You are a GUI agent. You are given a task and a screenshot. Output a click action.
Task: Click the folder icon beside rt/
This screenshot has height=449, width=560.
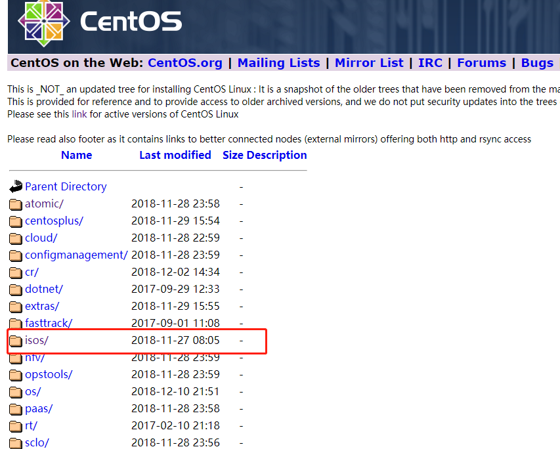(16, 427)
